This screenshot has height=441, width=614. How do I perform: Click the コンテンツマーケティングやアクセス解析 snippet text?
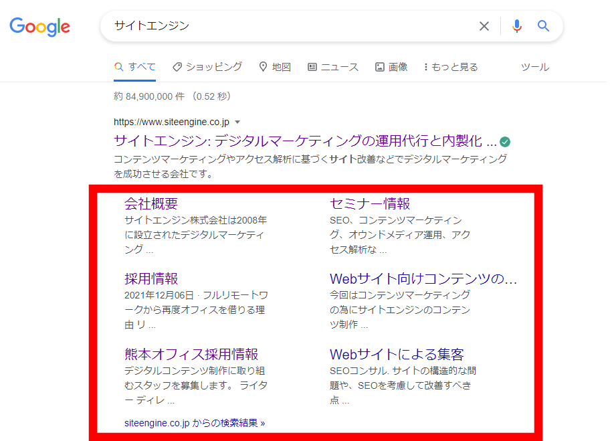pos(310,167)
